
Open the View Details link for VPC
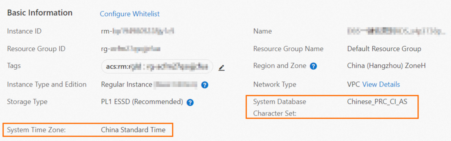point(381,85)
